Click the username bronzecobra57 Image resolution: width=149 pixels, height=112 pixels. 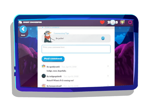[55, 86]
